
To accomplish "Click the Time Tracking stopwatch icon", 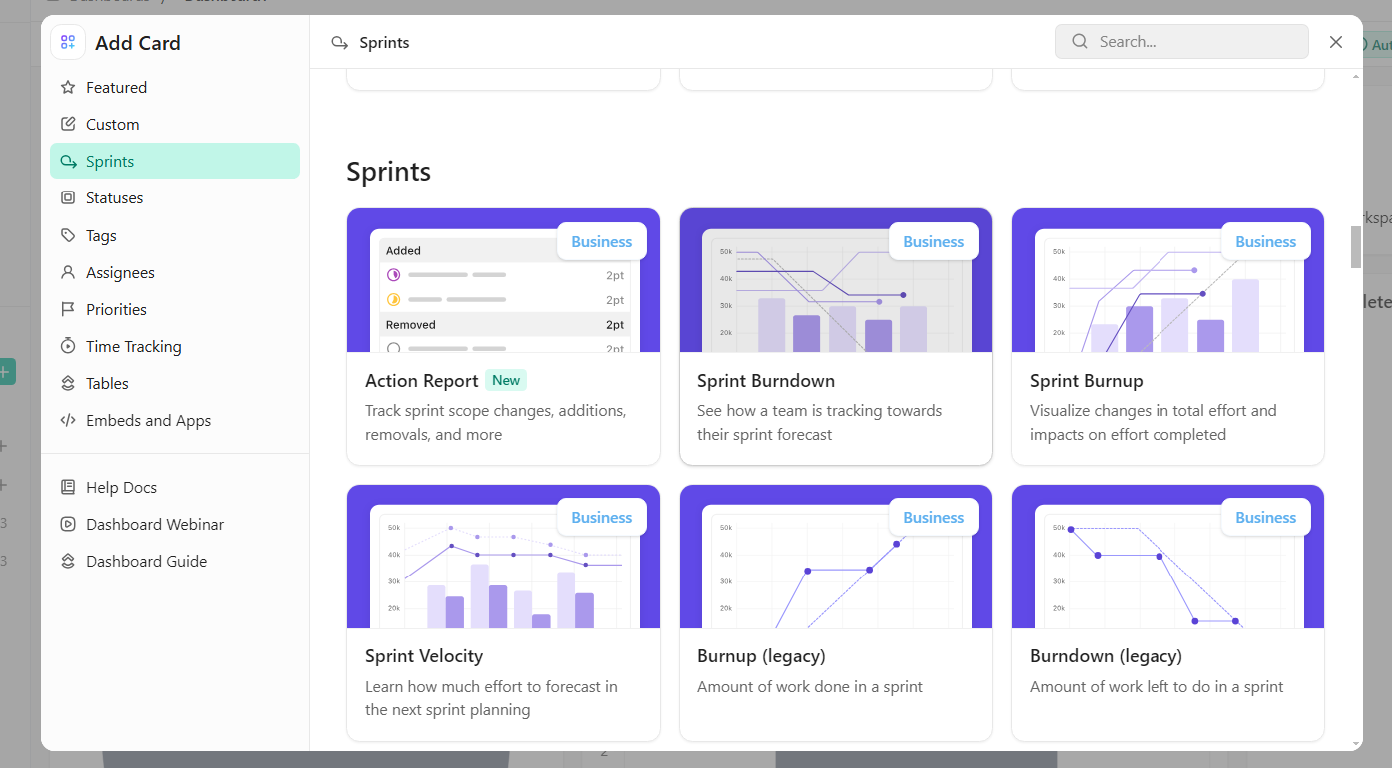I will 68,346.
